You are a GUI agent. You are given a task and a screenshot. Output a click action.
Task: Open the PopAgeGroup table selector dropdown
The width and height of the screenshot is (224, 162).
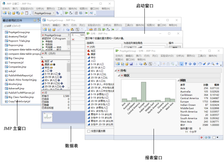pyautogui.click(x=44, y=13)
